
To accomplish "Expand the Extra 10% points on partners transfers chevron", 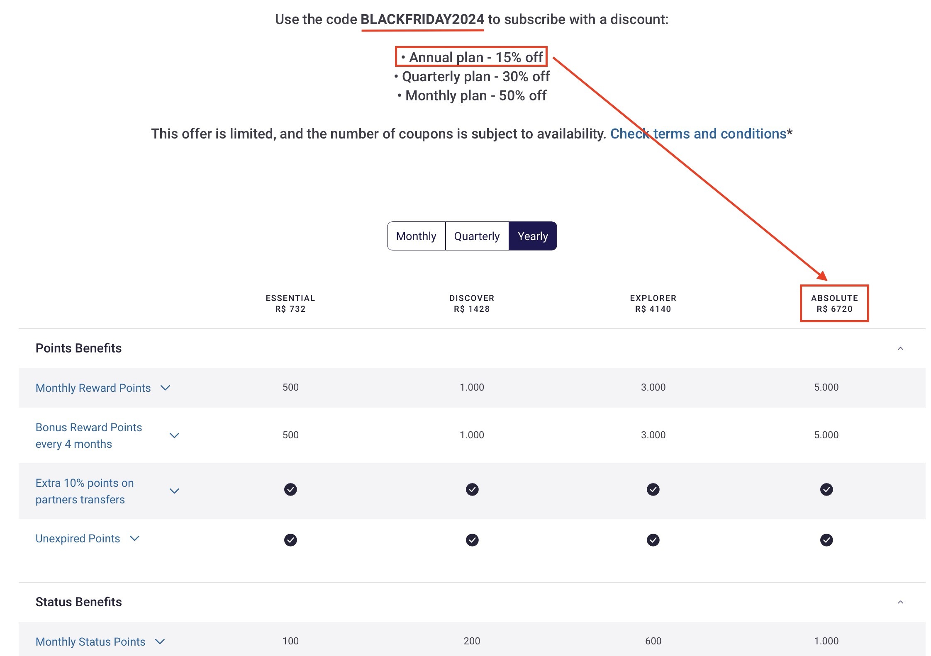I will tap(174, 491).
